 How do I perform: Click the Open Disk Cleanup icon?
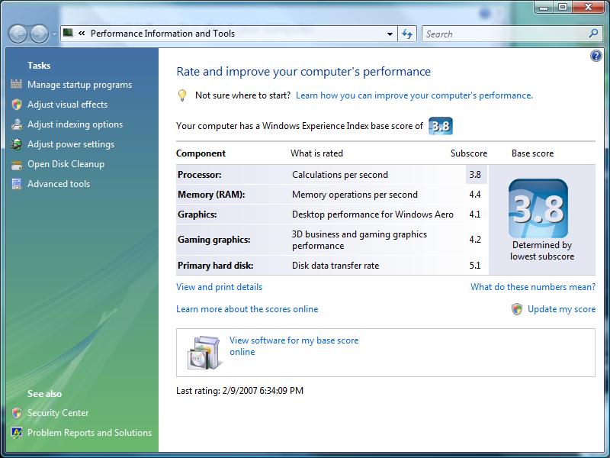(x=16, y=165)
